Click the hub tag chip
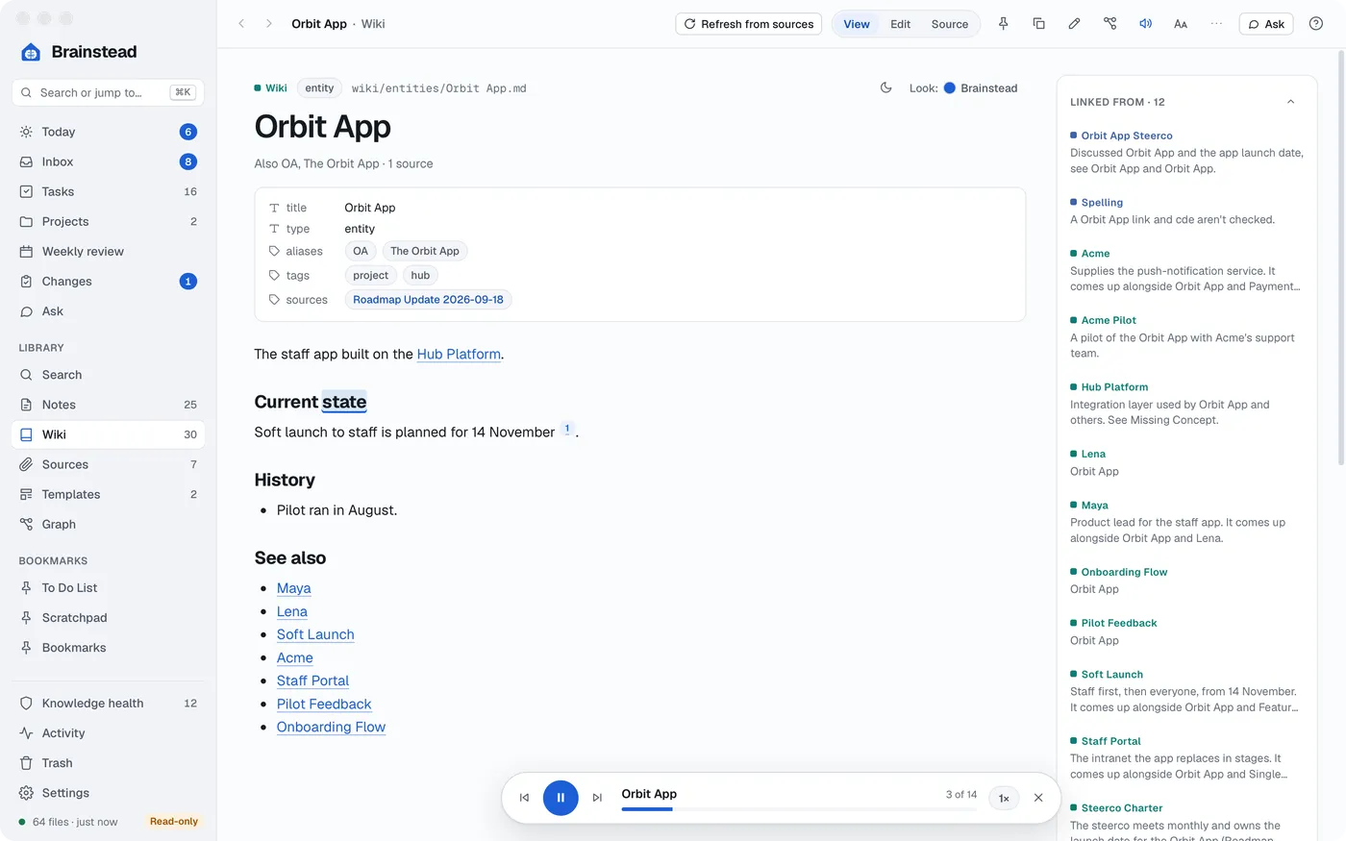This screenshot has height=841, width=1346. pos(420,275)
